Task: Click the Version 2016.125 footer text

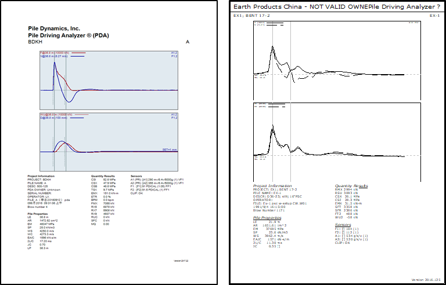Action: pyautogui.click(x=425, y=279)
